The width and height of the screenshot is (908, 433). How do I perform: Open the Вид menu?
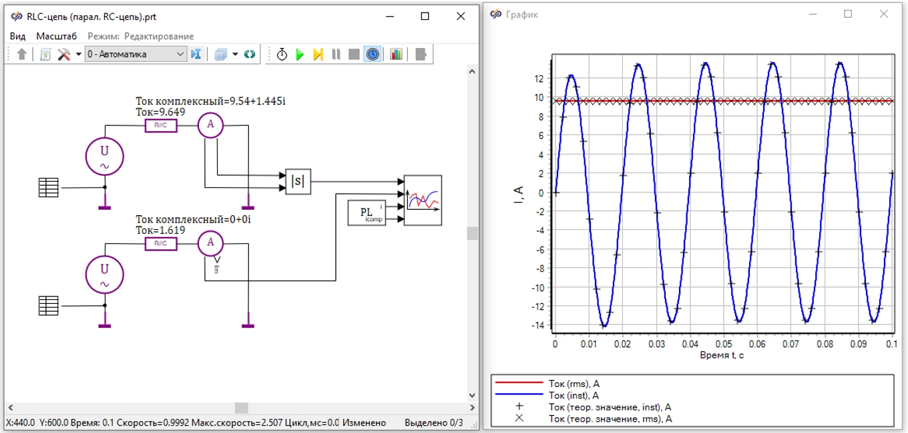point(18,36)
